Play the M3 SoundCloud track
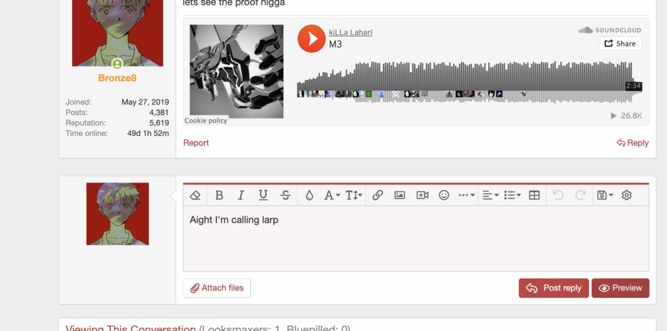The image size is (667, 331). (x=311, y=39)
